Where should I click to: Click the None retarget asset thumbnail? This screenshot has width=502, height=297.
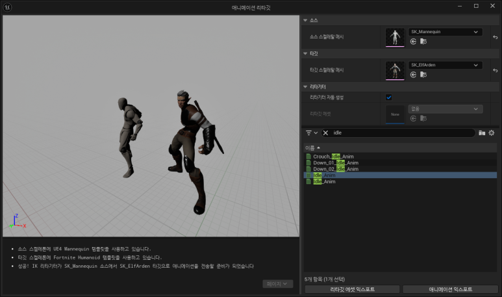[395, 114]
